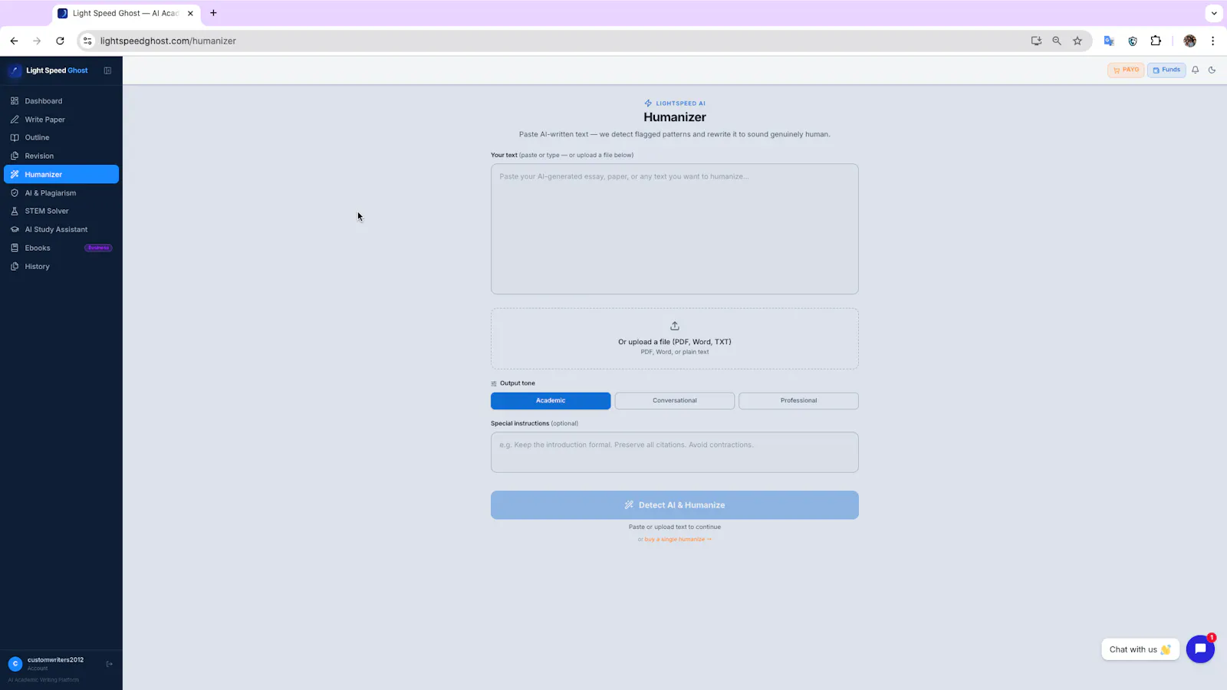Click the PAYG plan badge
This screenshot has height=690, width=1227.
click(x=1126, y=70)
